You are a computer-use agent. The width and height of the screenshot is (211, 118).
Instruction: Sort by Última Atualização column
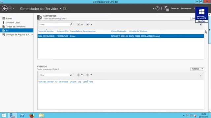(x=119, y=31)
